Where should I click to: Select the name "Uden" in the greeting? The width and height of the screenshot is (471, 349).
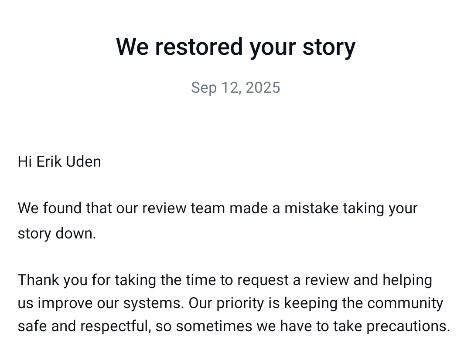point(83,161)
